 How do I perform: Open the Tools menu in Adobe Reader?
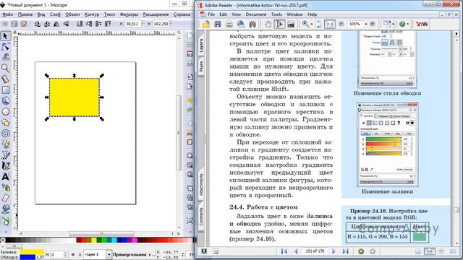click(276, 14)
